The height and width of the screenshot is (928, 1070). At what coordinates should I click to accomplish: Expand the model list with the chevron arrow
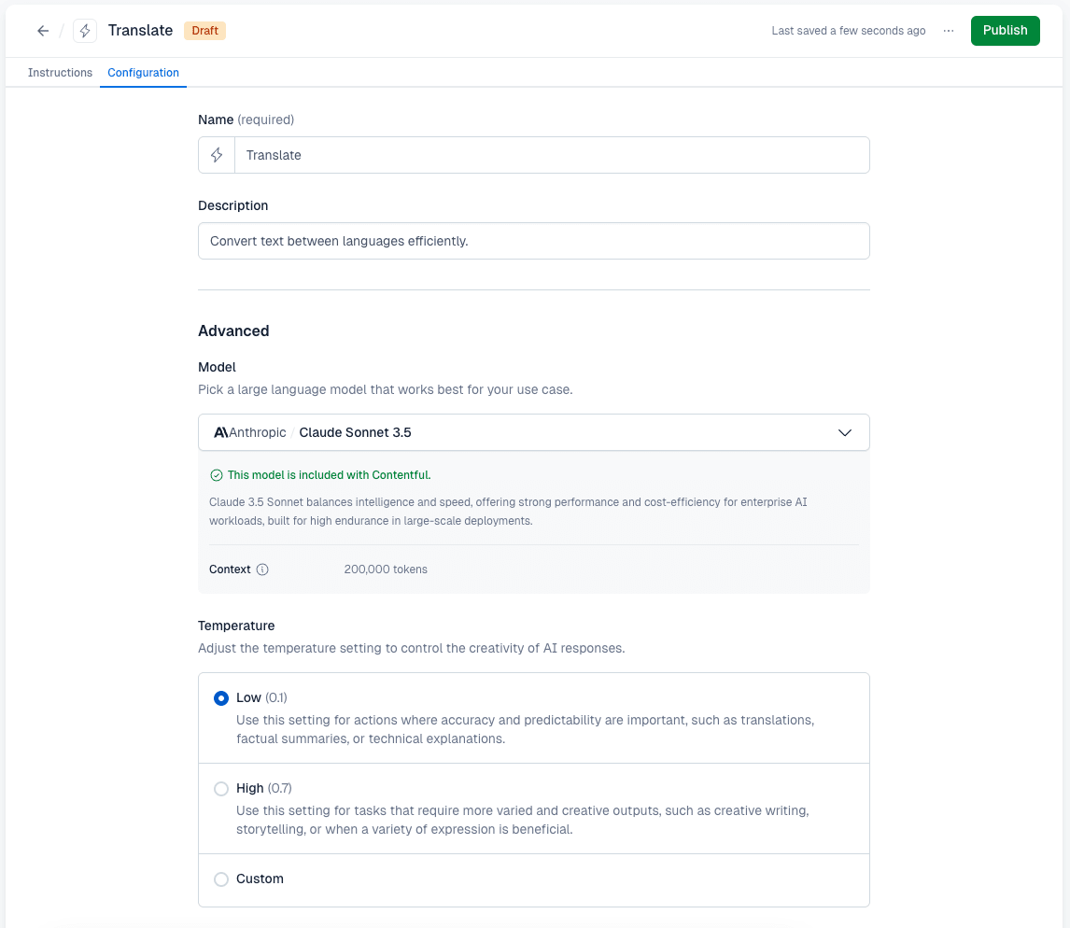[x=845, y=432]
